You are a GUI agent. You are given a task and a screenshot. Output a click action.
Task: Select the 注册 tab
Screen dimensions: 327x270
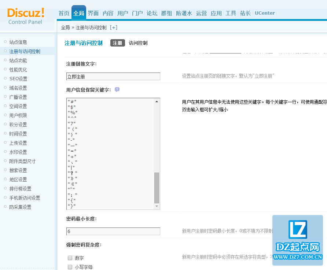[x=117, y=42]
